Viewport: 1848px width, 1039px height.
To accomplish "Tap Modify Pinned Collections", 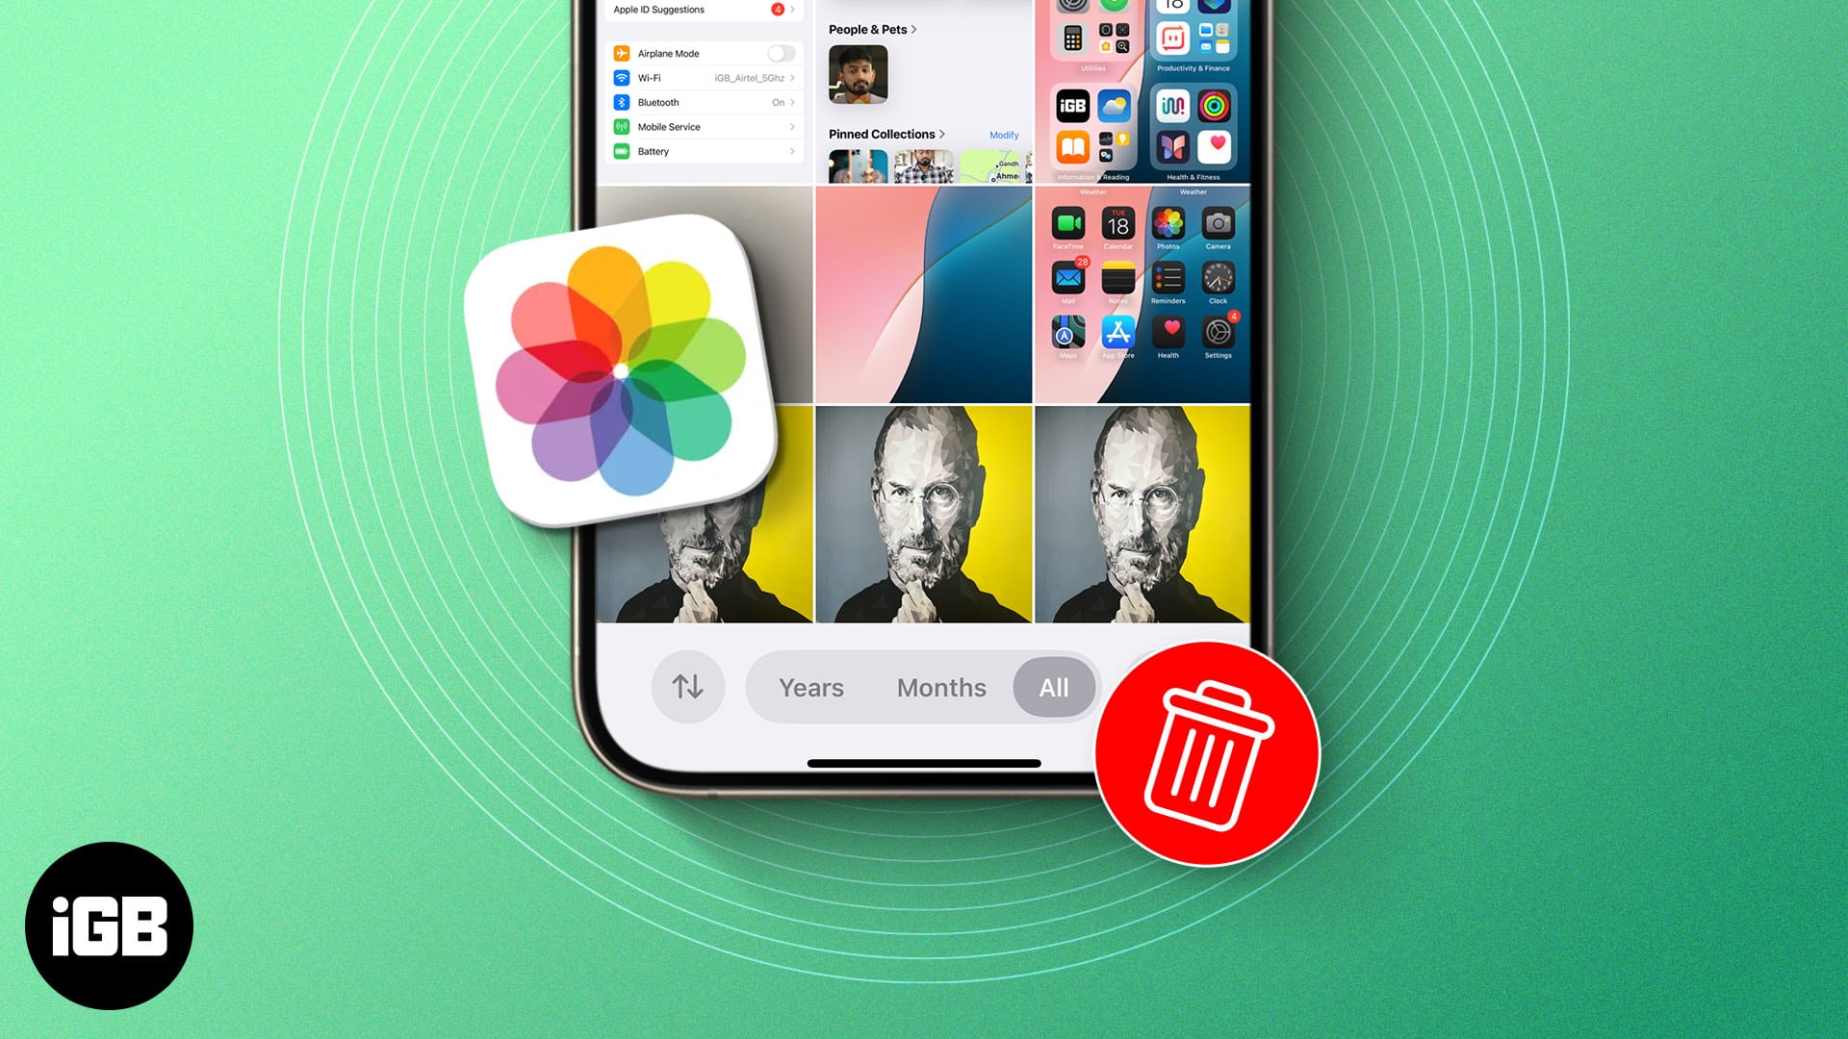I will (1003, 133).
